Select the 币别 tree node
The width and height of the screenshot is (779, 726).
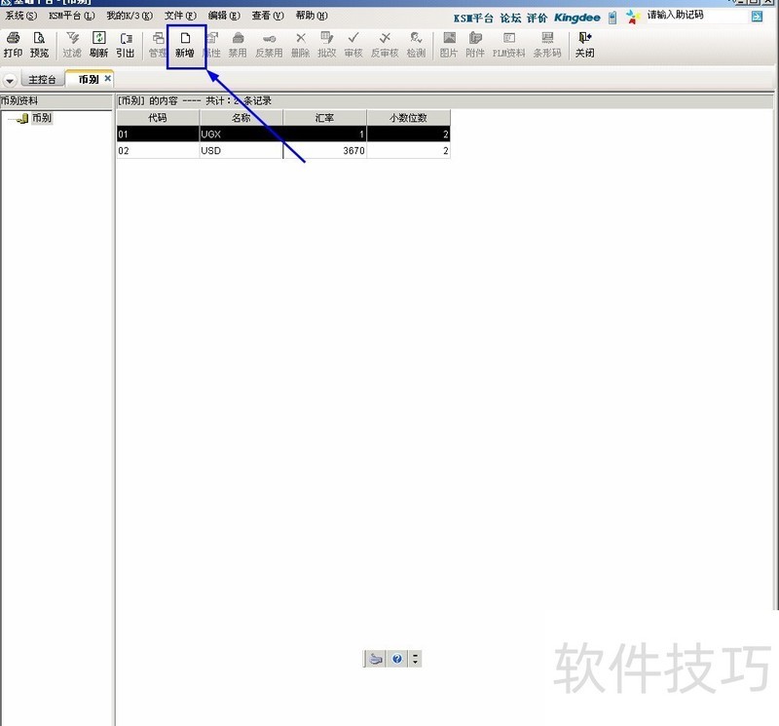pyautogui.click(x=42, y=118)
